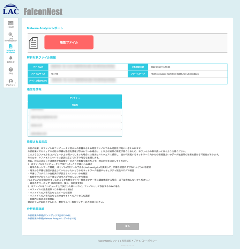Click the ファイルサイズ label cell
The width and height of the screenshot is (240, 249).
[x=38, y=74]
